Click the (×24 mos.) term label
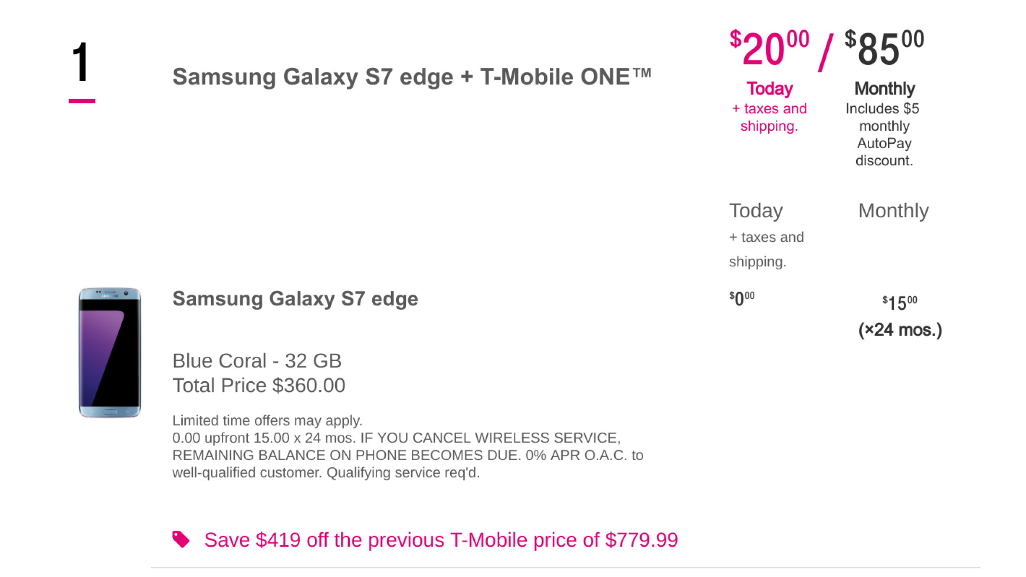 (x=900, y=330)
